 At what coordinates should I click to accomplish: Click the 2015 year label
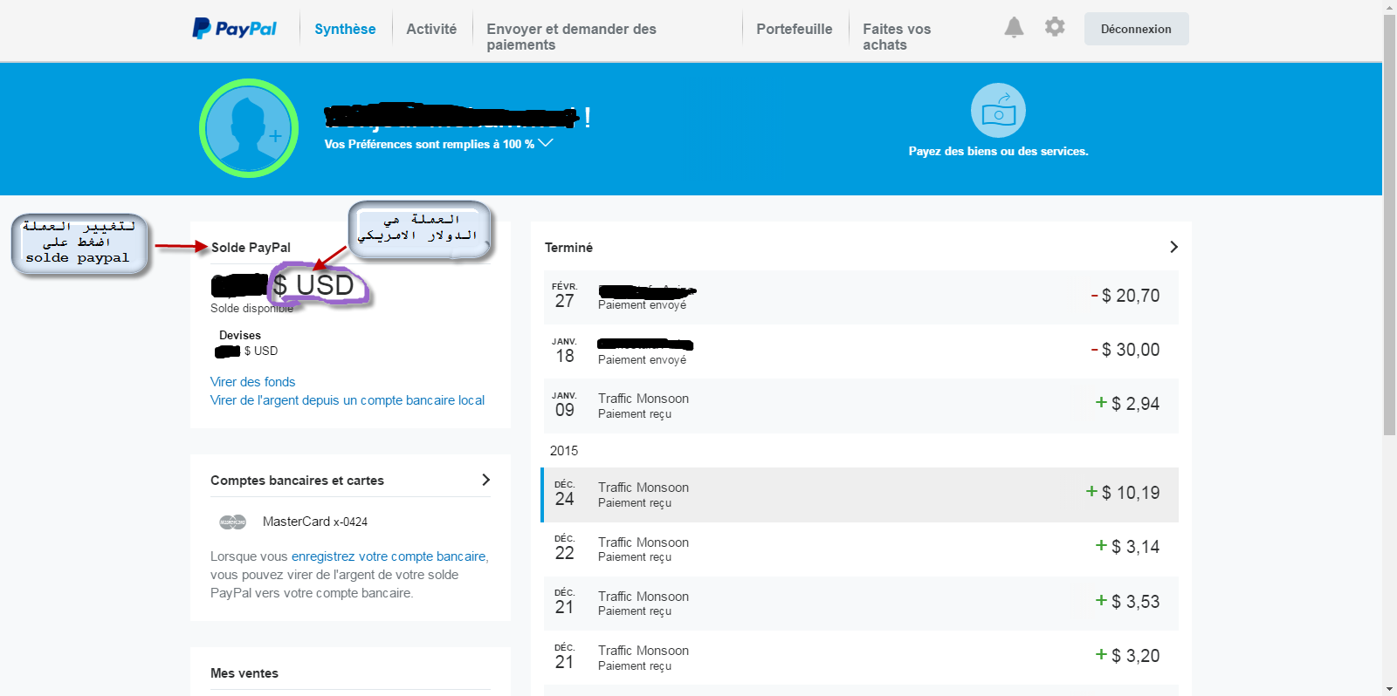pos(564,450)
